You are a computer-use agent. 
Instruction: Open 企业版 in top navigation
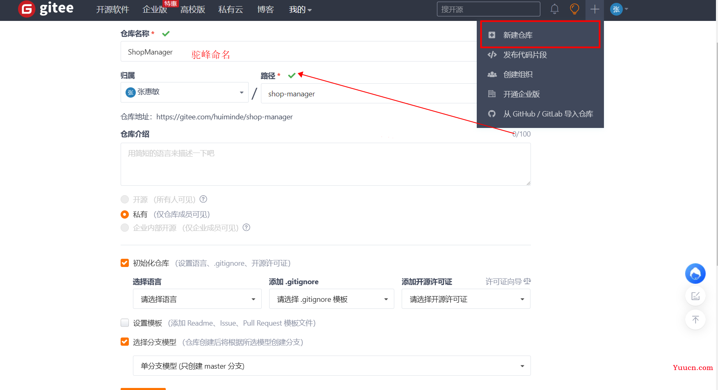[x=155, y=9]
